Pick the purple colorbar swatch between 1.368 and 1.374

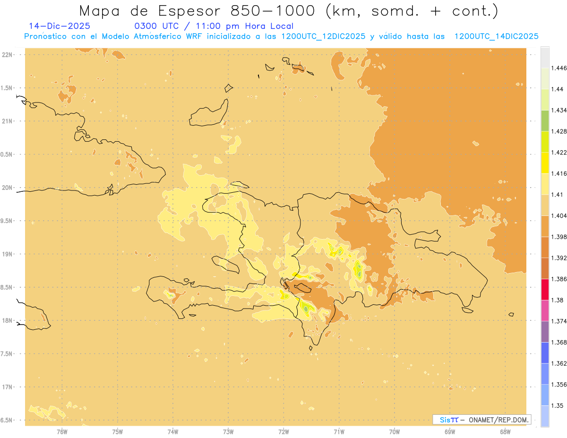545,332
